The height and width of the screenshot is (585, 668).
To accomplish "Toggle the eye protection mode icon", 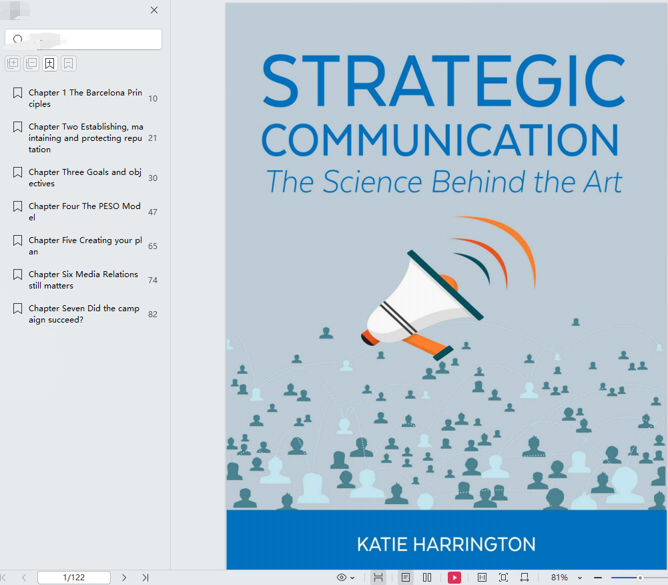I will (342, 578).
